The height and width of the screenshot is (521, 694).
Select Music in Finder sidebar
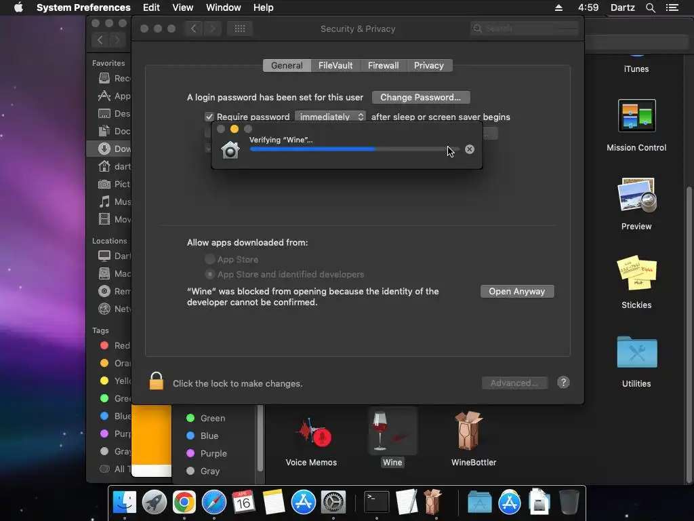coord(114,202)
